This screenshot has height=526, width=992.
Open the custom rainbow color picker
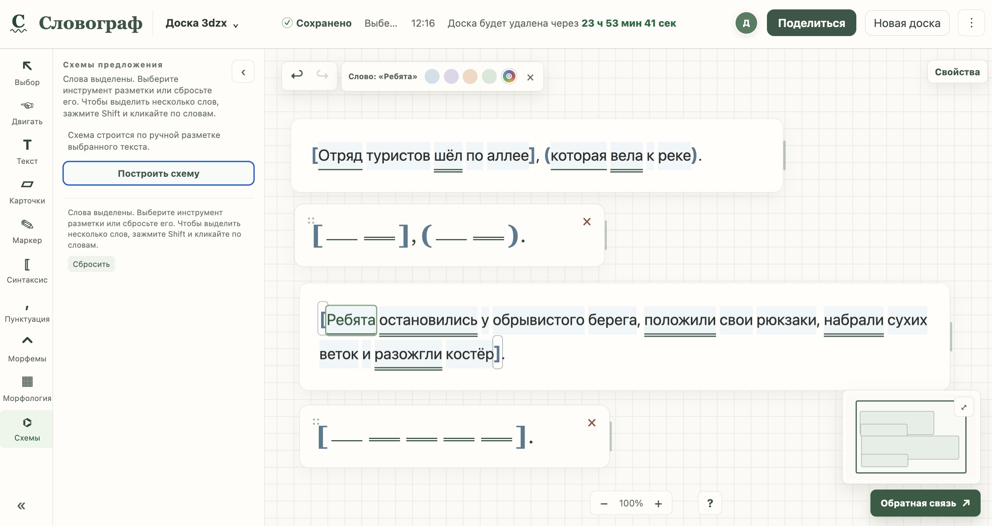point(509,76)
